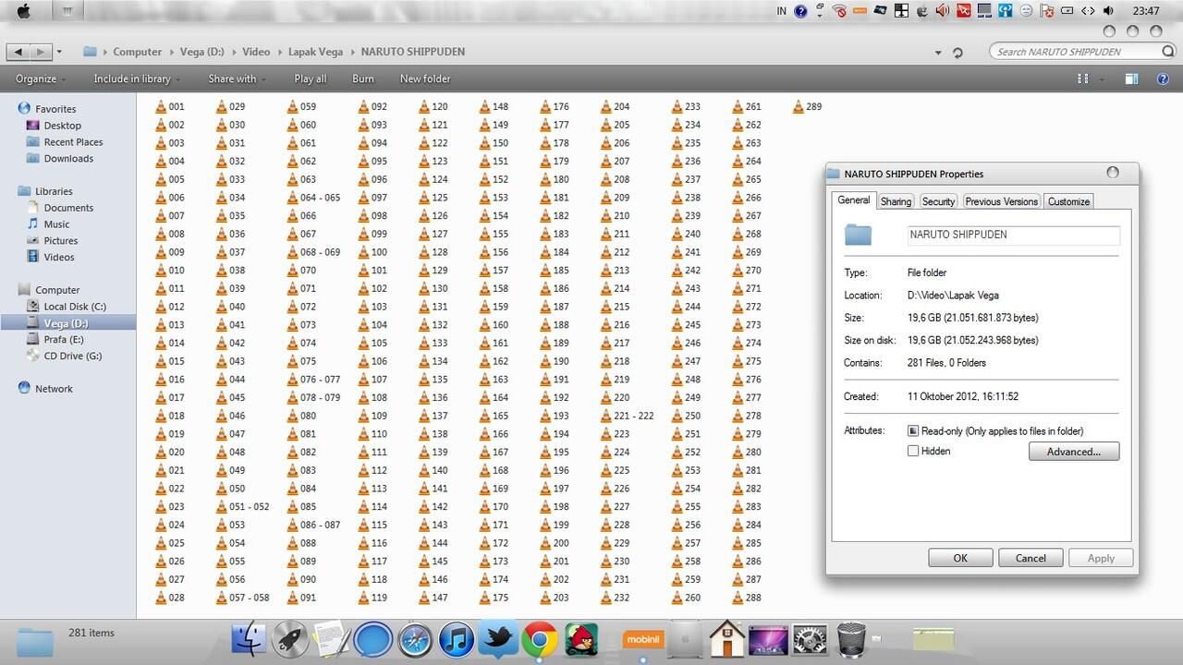Select VLC file icon 289

point(799,106)
